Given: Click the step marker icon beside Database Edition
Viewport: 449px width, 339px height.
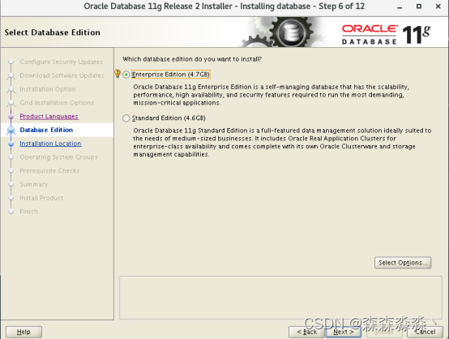Looking at the screenshot, I should click(x=11, y=130).
